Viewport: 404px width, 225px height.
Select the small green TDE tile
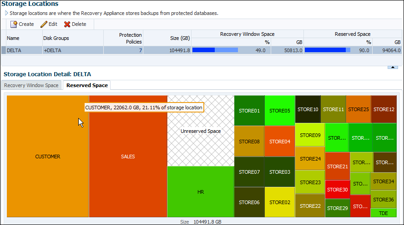[x=384, y=213]
